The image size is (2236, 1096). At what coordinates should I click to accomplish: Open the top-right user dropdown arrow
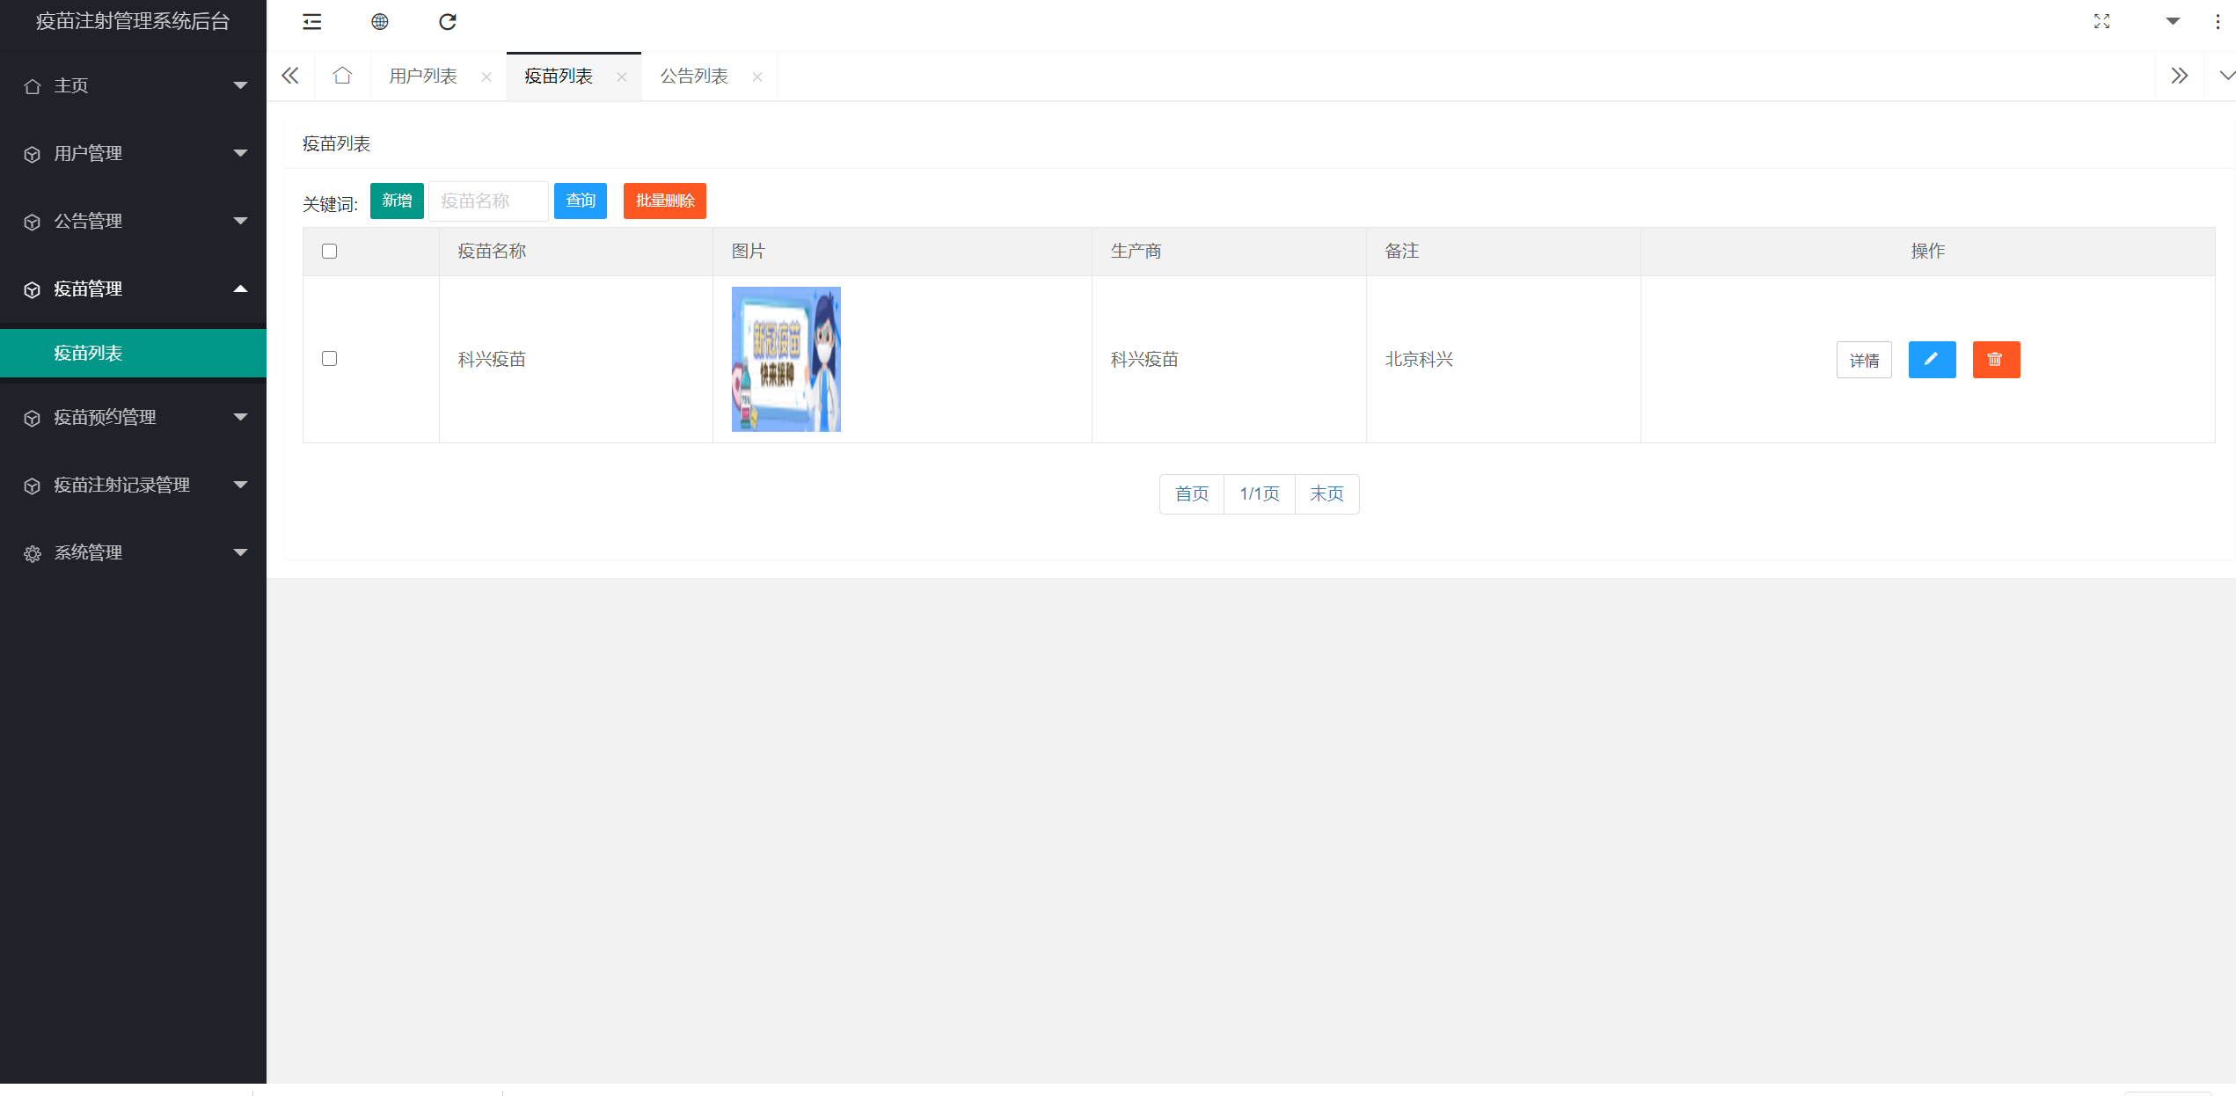pyautogui.click(x=2172, y=22)
